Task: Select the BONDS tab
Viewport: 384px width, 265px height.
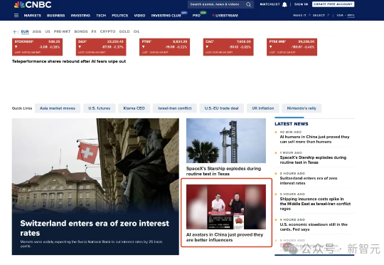Action: pyautogui.click(x=81, y=31)
